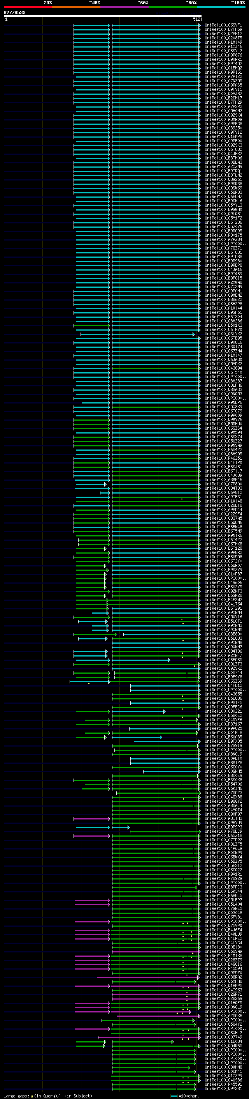Open hit UniRef100_C6SVF1

pos(223,25)
